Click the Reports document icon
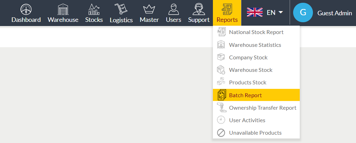This screenshot has width=356, height=143. click(227, 9)
